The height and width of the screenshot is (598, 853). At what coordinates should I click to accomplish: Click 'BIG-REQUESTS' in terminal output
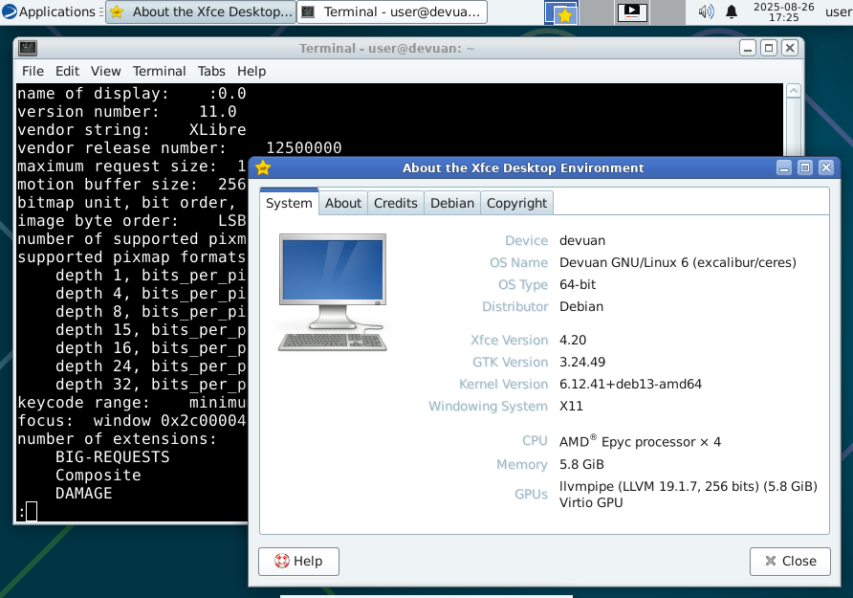pyautogui.click(x=113, y=457)
